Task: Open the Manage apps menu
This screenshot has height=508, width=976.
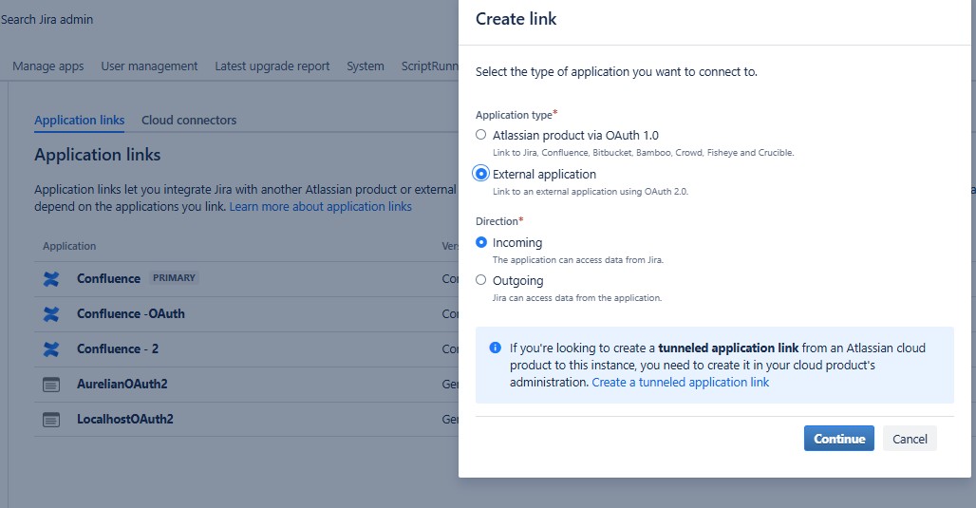Action: pos(47,66)
